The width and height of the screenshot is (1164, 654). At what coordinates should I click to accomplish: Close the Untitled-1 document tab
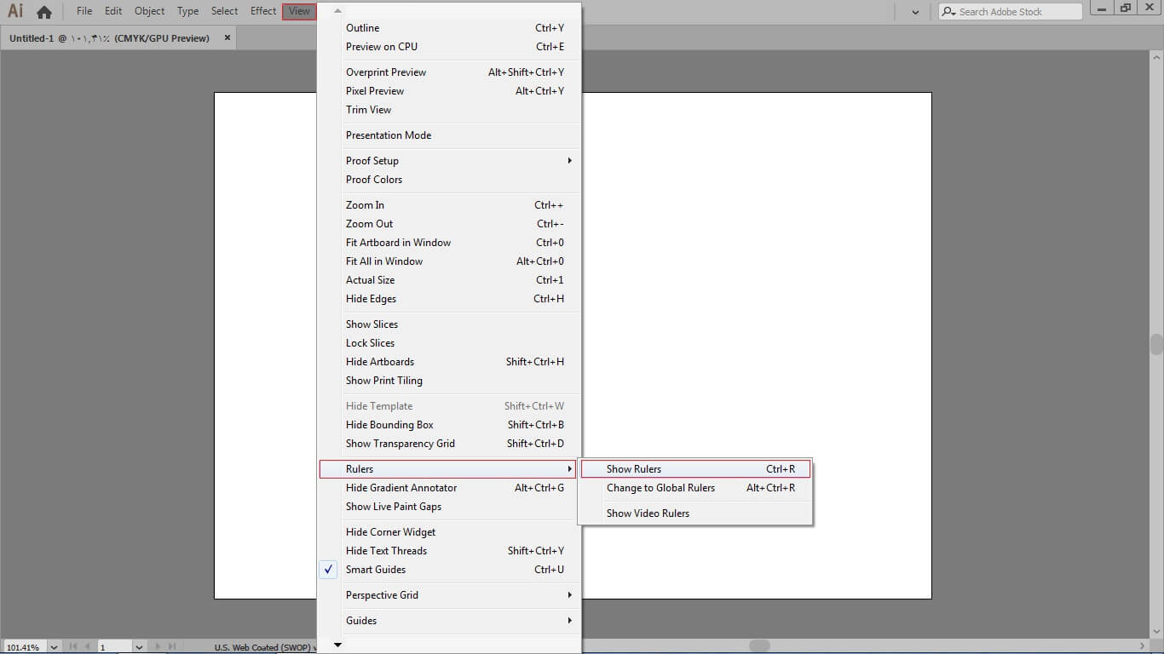click(228, 37)
